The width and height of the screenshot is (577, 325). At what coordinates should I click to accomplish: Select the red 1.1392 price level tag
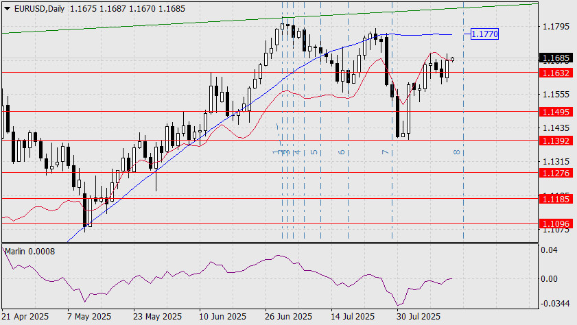(x=556, y=141)
